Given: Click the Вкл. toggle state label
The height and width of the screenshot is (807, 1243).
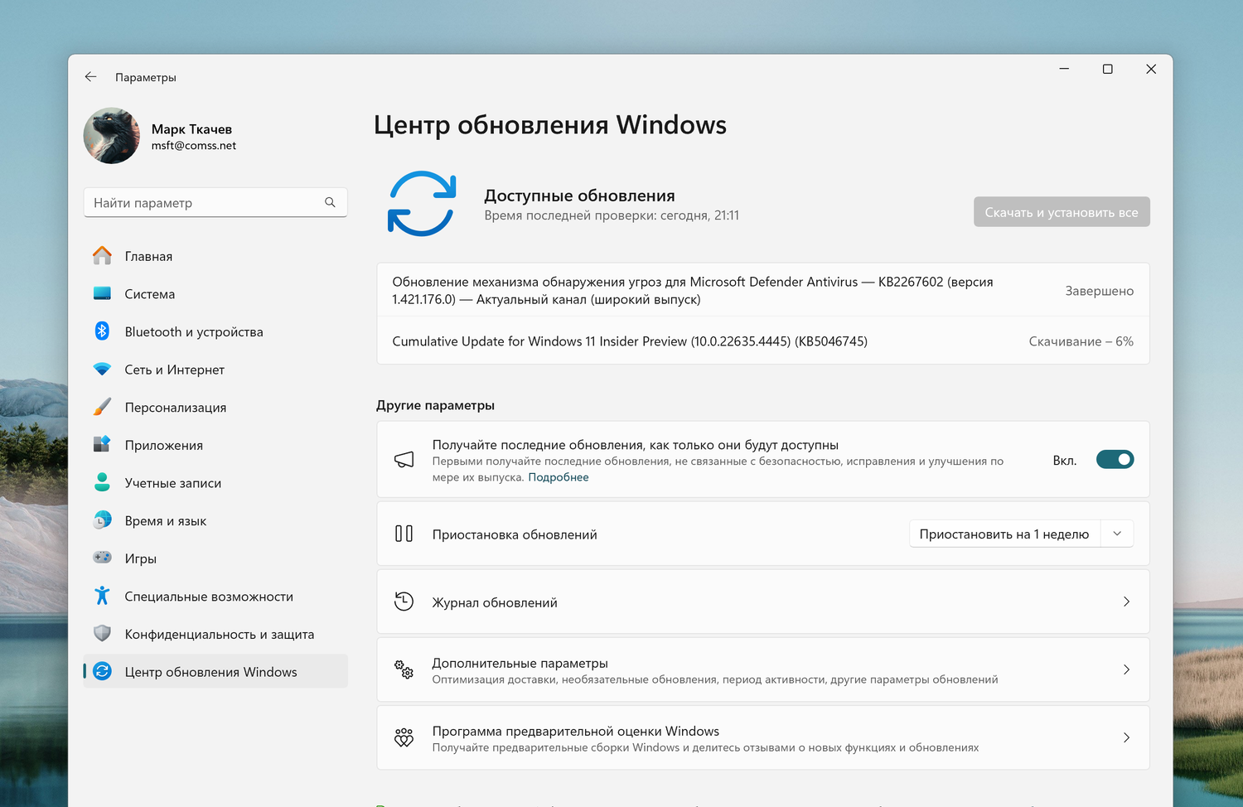Looking at the screenshot, I should coord(1065,460).
